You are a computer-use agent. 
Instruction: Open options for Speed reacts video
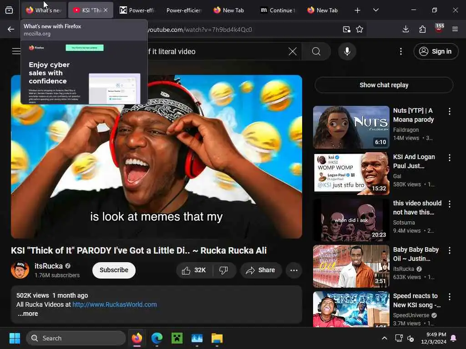[449, 296]
